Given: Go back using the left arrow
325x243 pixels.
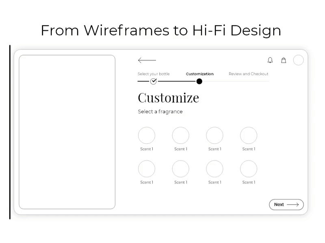Looking at the screenshot, I should [147, 60].
